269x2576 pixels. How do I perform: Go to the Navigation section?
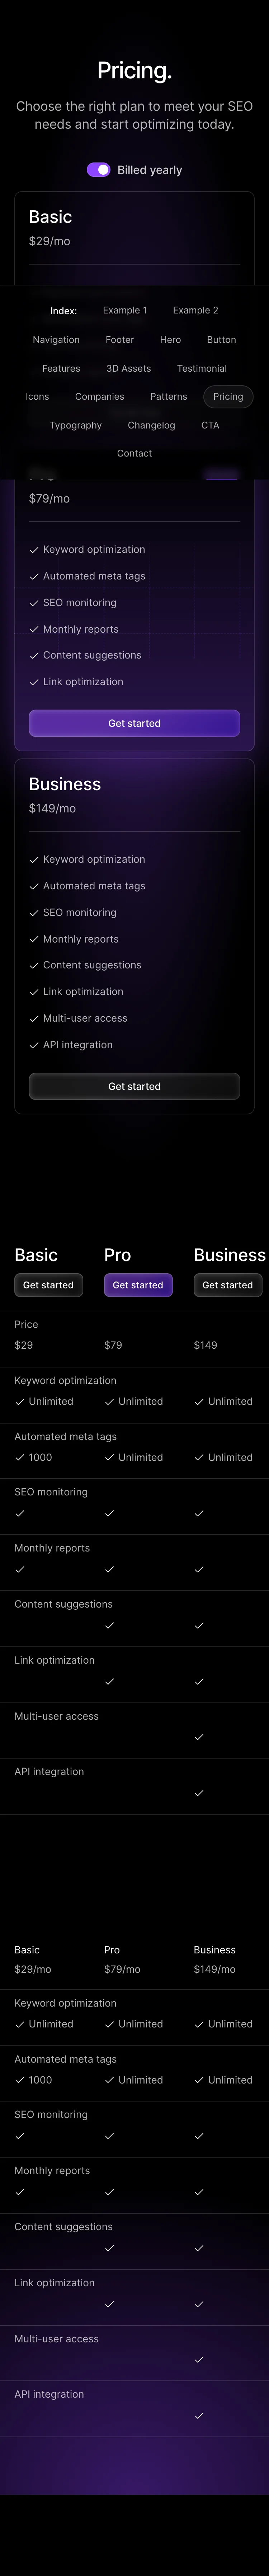(x=56, y=340)
